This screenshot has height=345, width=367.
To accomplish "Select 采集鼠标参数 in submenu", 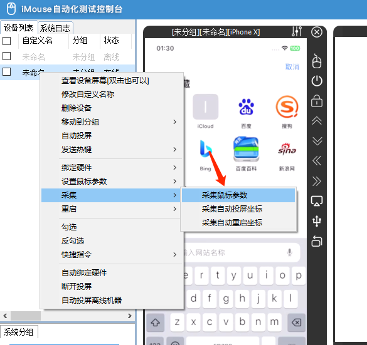I will pos(238,195).
